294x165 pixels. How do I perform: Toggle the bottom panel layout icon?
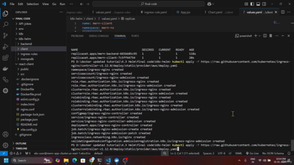pos(258,4)
